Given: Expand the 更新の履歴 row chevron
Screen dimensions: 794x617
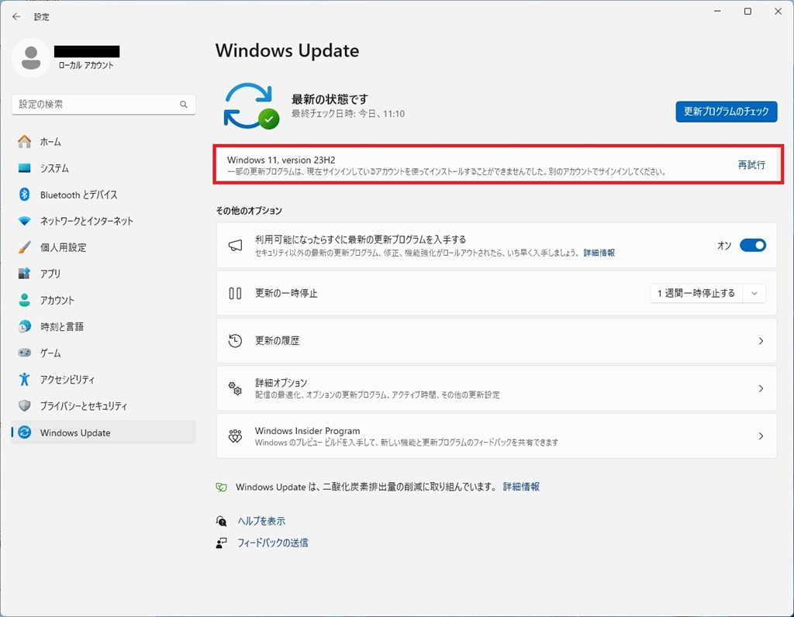Looking at the screenshot, I should (761, 341).
